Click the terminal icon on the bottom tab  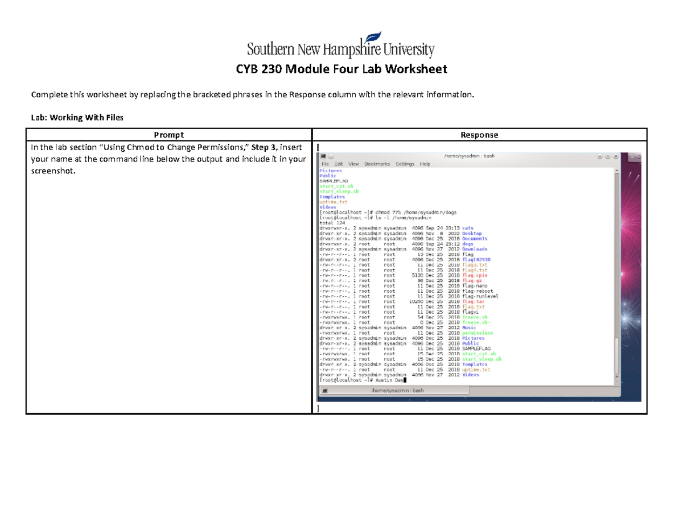(324, 391)
